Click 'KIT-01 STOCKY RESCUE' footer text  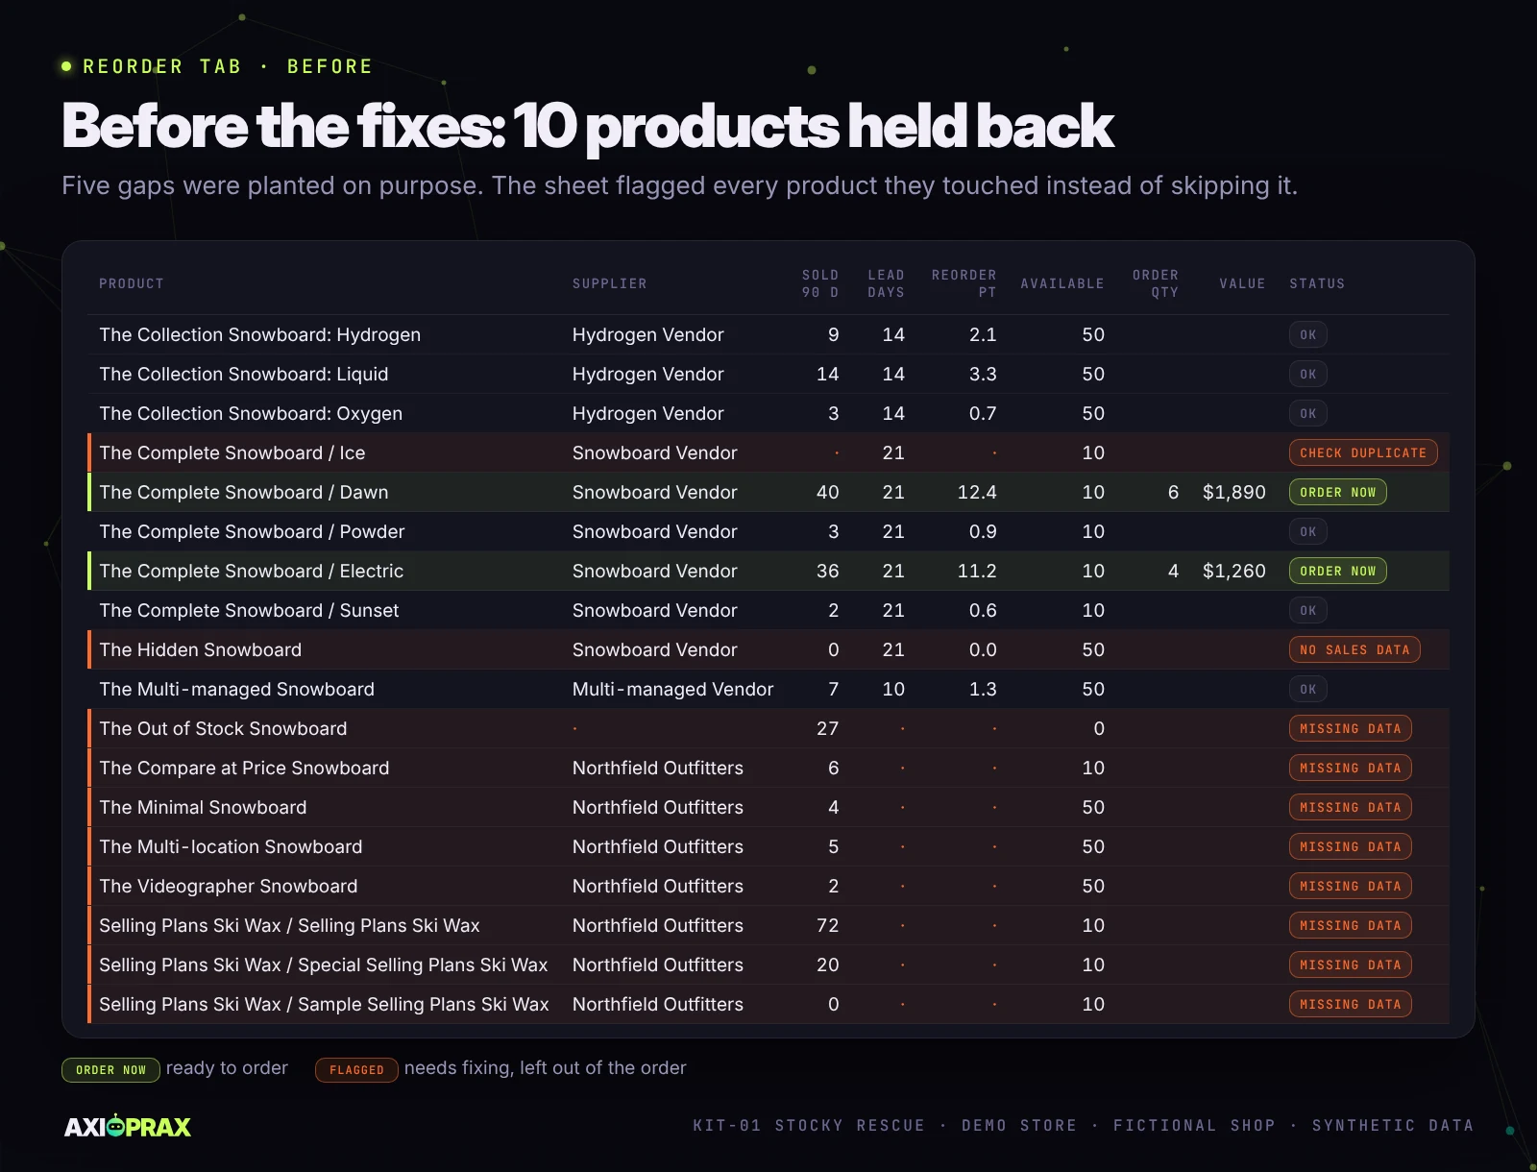coord(809,1125)
